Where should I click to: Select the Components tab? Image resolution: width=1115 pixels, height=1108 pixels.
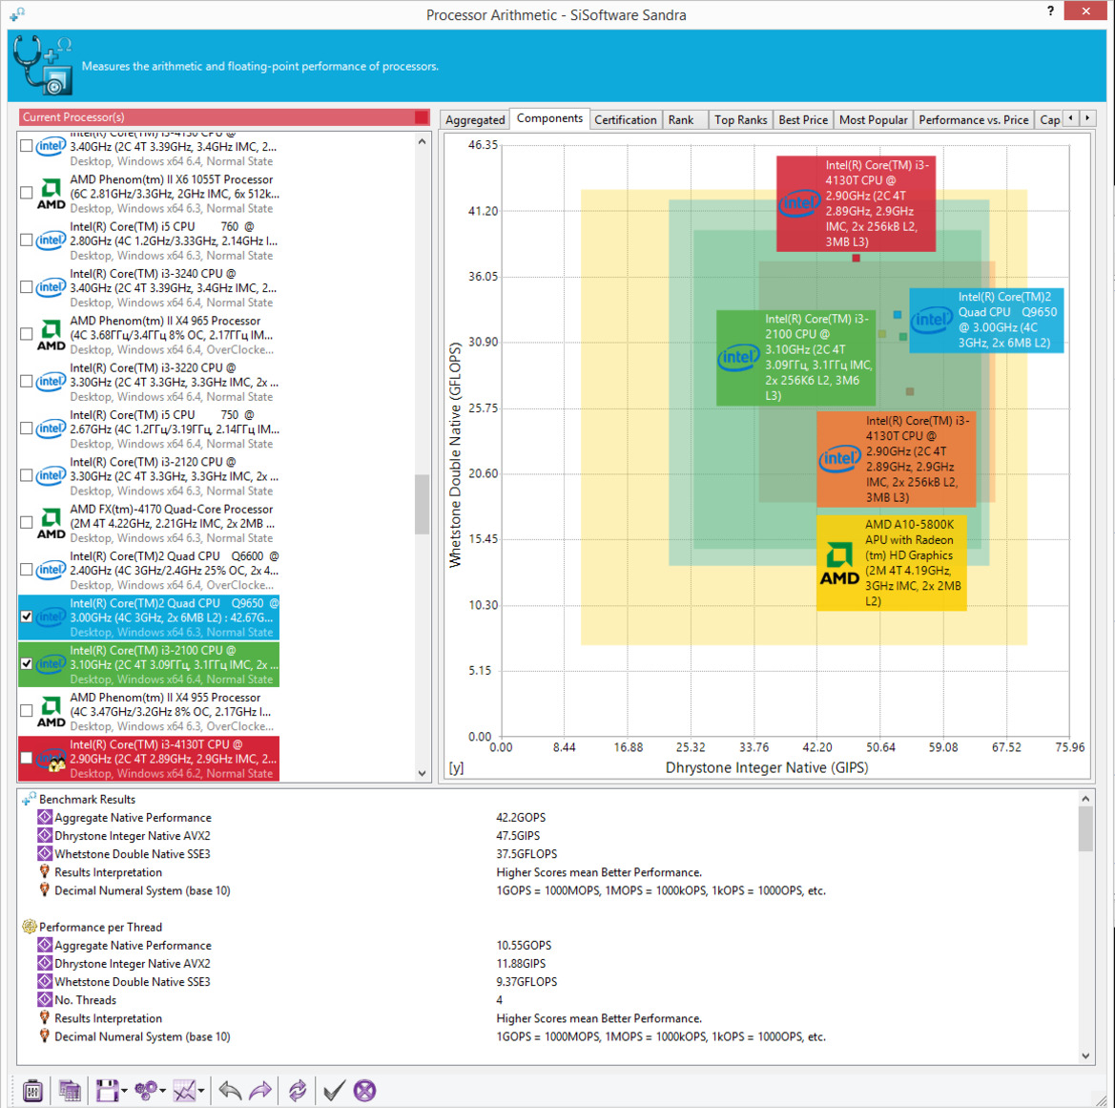tap(549, 118)
